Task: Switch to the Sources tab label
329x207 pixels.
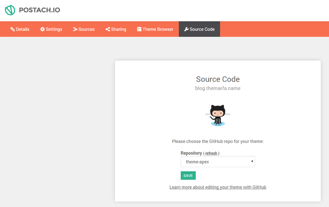Action: [86, 29]
